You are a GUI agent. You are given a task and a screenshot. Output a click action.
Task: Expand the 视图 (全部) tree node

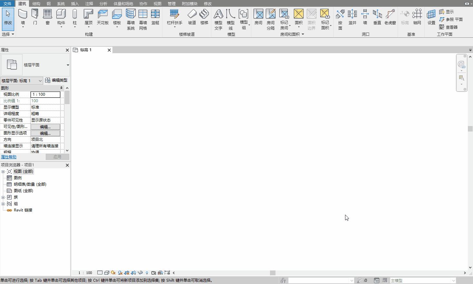pos(3,171)
